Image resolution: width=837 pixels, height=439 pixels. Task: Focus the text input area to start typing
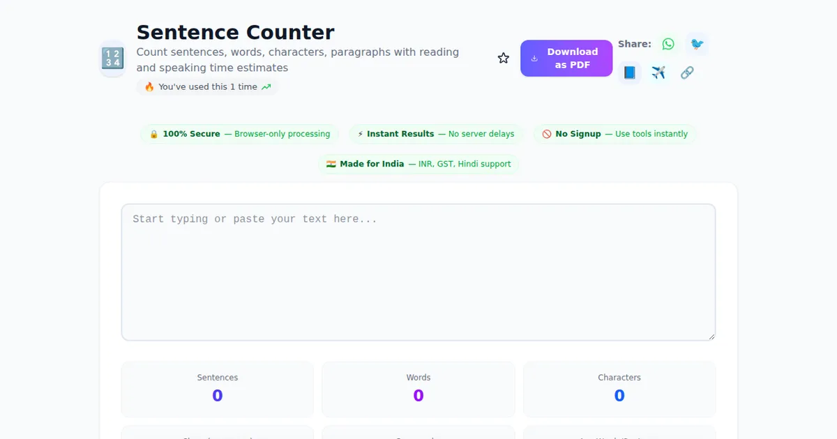(x=418, y=272)
